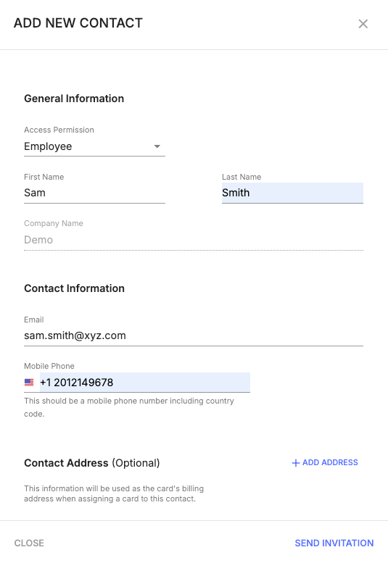Click the CLOSE button at bottom
This screenshot has width=388, height=563.
coord(29,543)
